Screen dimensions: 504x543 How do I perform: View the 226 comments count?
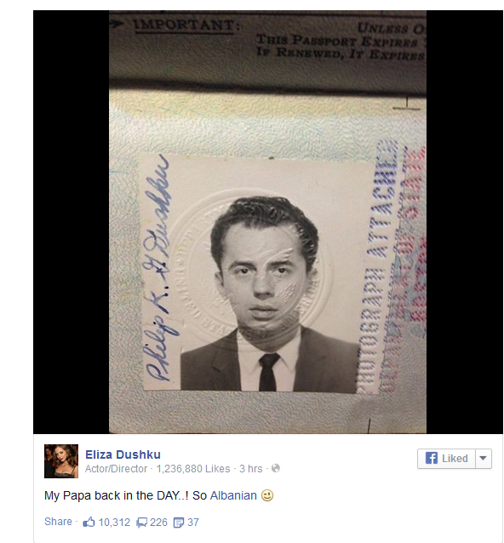[x=158, y=523]
